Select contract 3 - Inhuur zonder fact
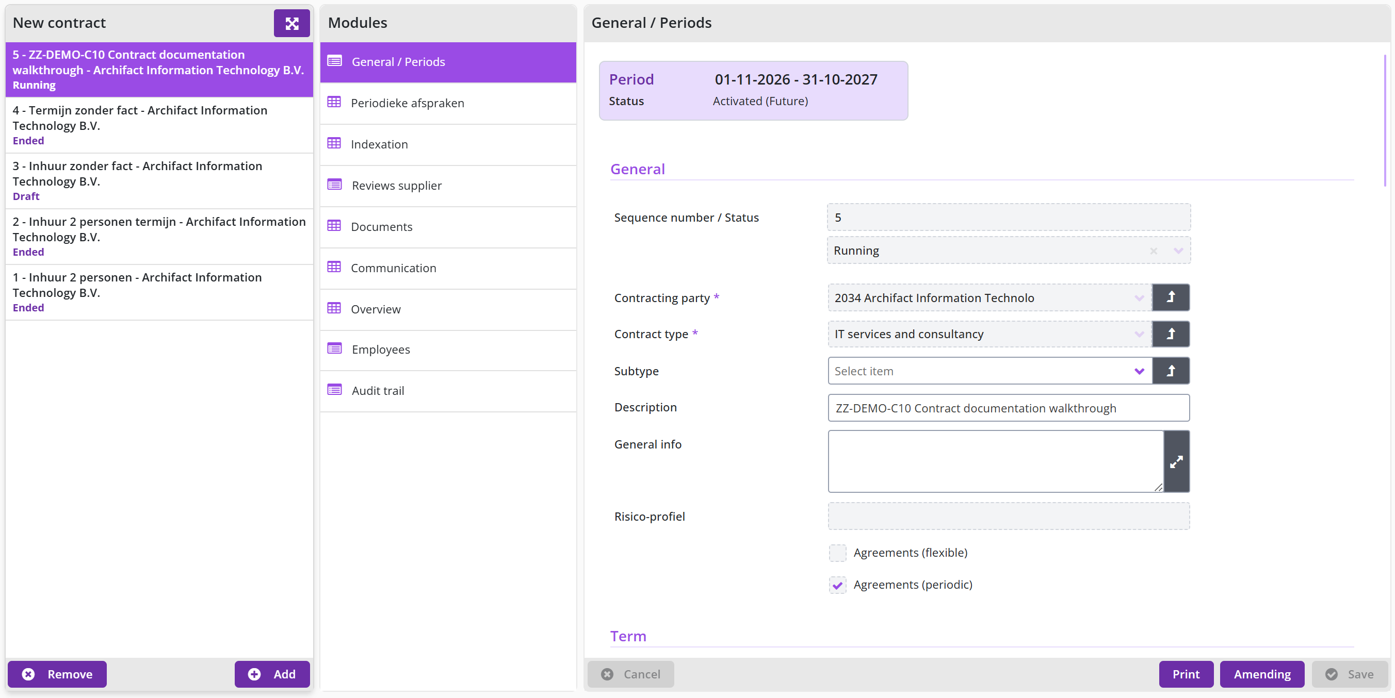This screenshot has width=1395, height=698. (159, 181)
